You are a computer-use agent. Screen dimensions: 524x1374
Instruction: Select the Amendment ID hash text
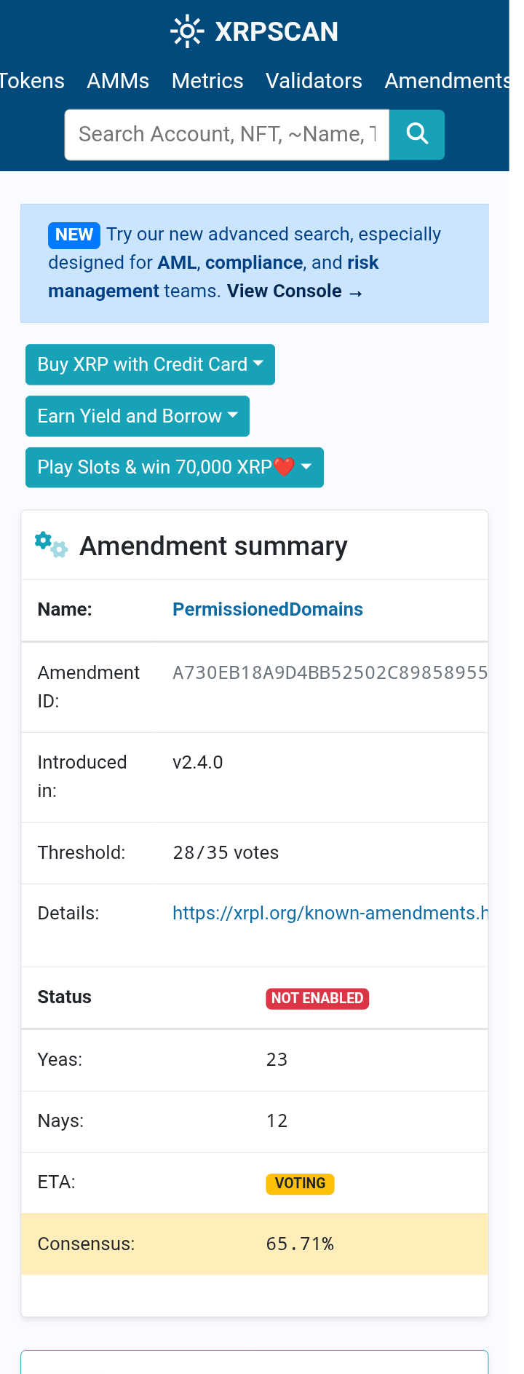click(x=330, y=672)
